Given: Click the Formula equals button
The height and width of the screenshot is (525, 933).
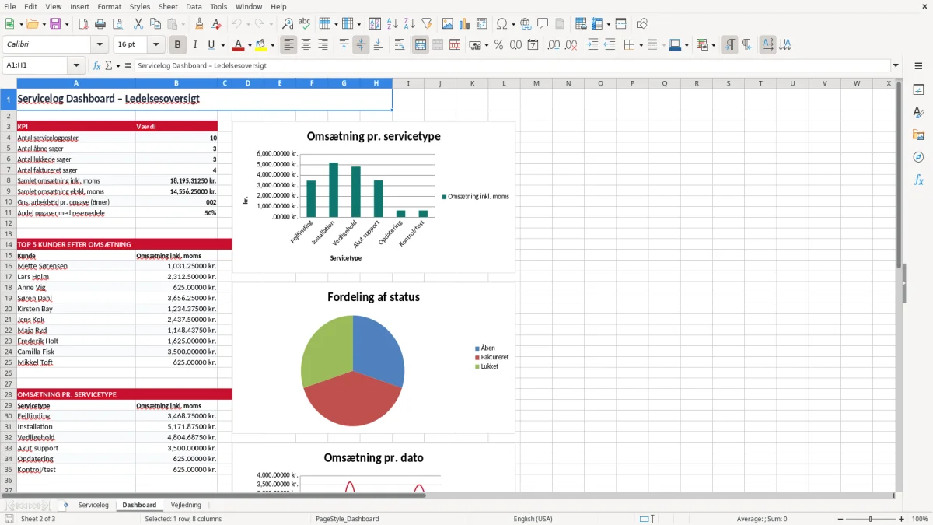Looking at the screenshot, I should [128, 65].
